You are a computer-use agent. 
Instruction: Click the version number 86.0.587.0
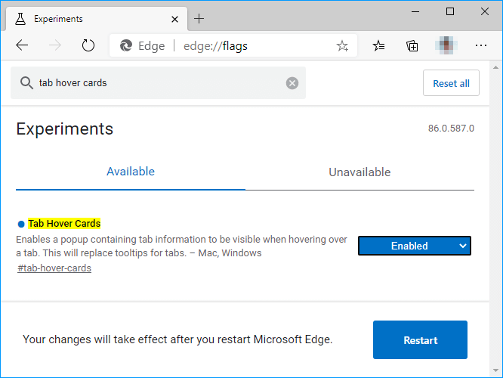pos(451,129)
